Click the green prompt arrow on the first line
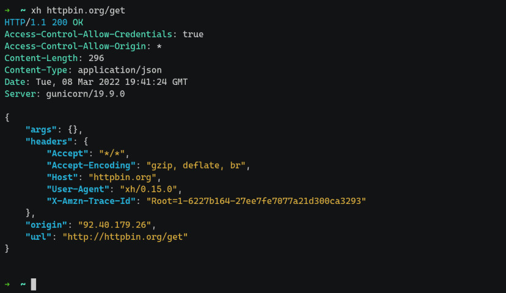The image size is (506, 293). [7, 10]
